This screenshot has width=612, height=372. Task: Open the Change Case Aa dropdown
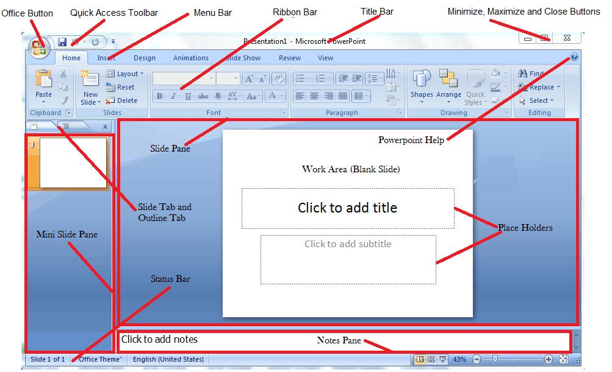[x=253, y=96]
